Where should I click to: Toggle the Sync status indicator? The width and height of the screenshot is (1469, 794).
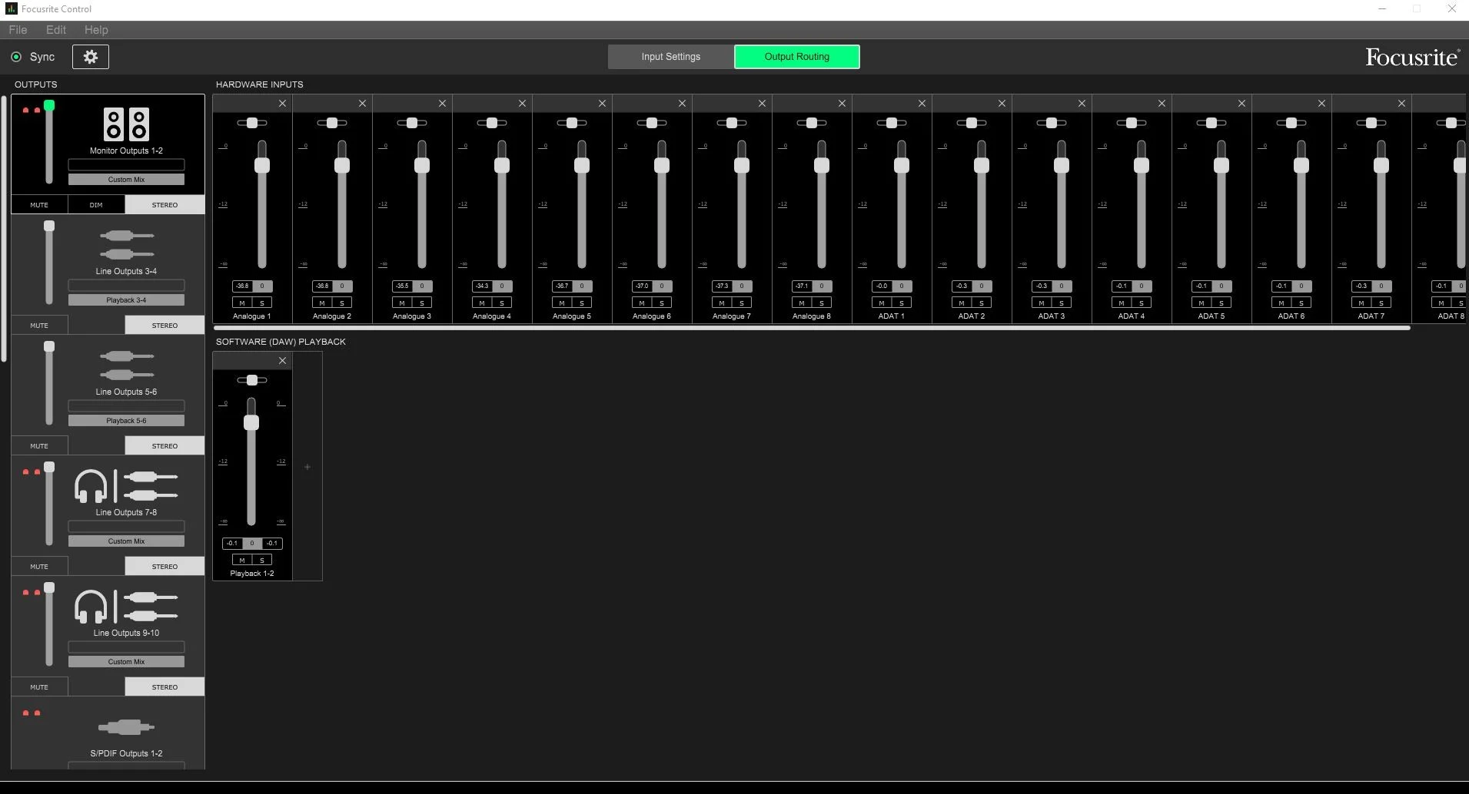point(16,57)
